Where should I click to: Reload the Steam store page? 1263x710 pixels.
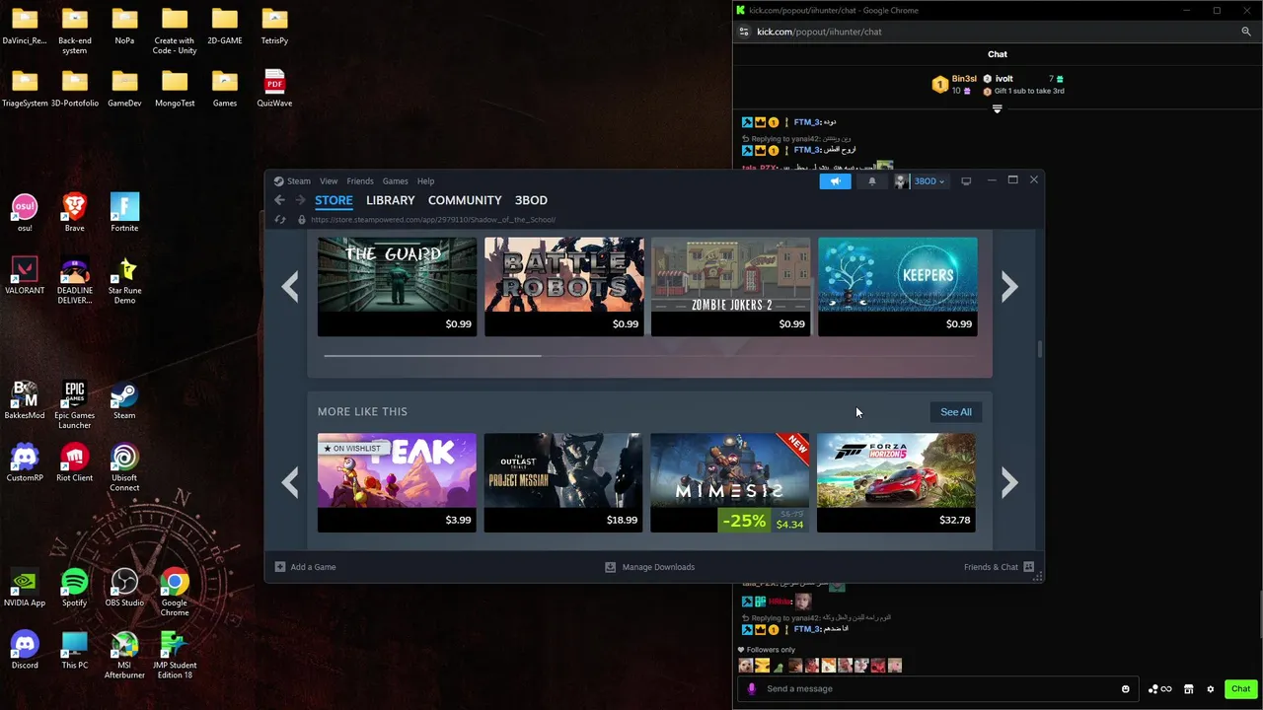click(280, 219)
